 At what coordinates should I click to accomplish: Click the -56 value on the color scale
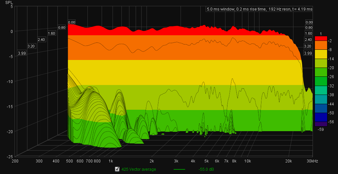pyautogui.click(x=331, y=122)
